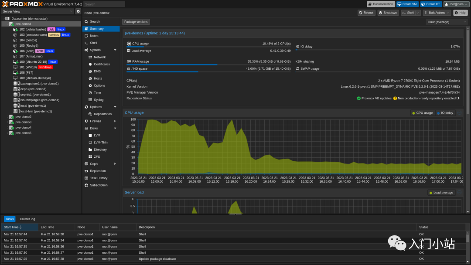Open the LVM disk entry
Viewport: 471px width, 265px height.
pyautogui.click(x=101, y=136)
